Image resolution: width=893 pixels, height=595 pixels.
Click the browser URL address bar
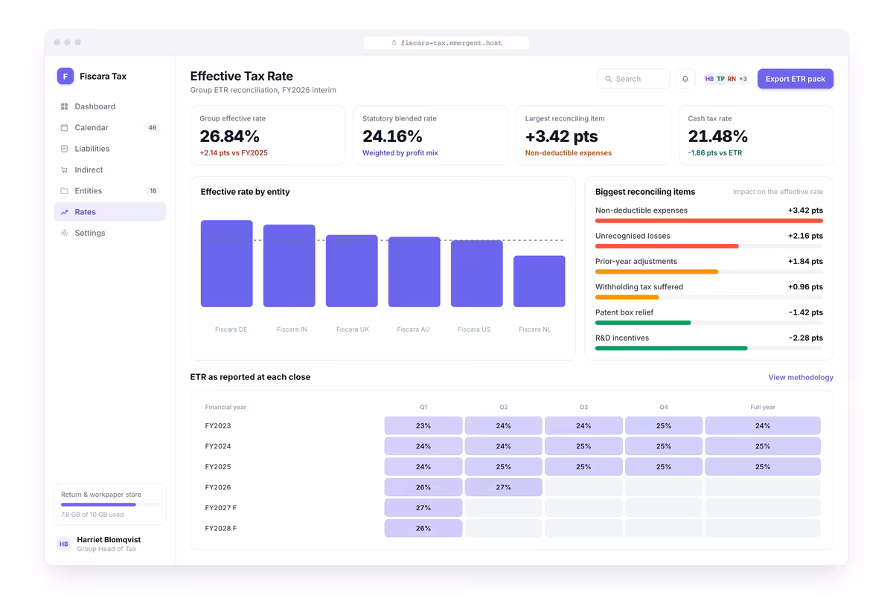(x=446, y=43)
